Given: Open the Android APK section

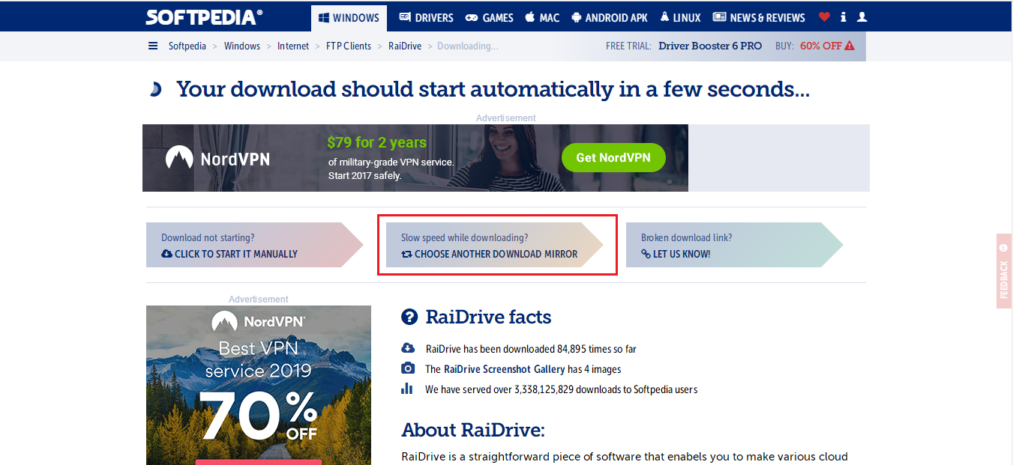Looking at the screenshot, I should (x=610, y=18).
